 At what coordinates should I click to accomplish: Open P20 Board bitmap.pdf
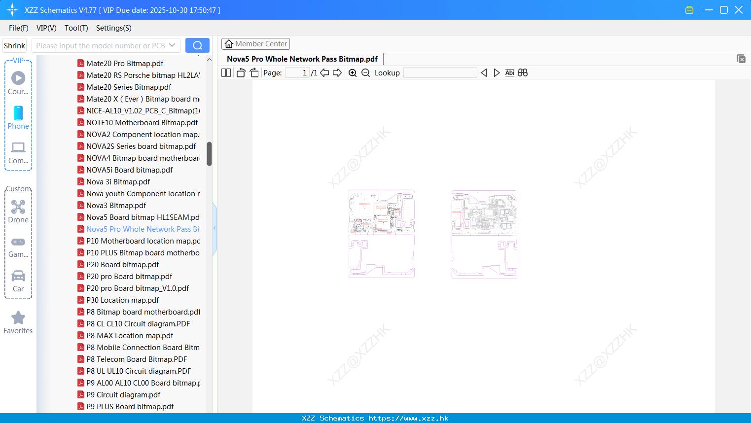(x=118, y=264)
